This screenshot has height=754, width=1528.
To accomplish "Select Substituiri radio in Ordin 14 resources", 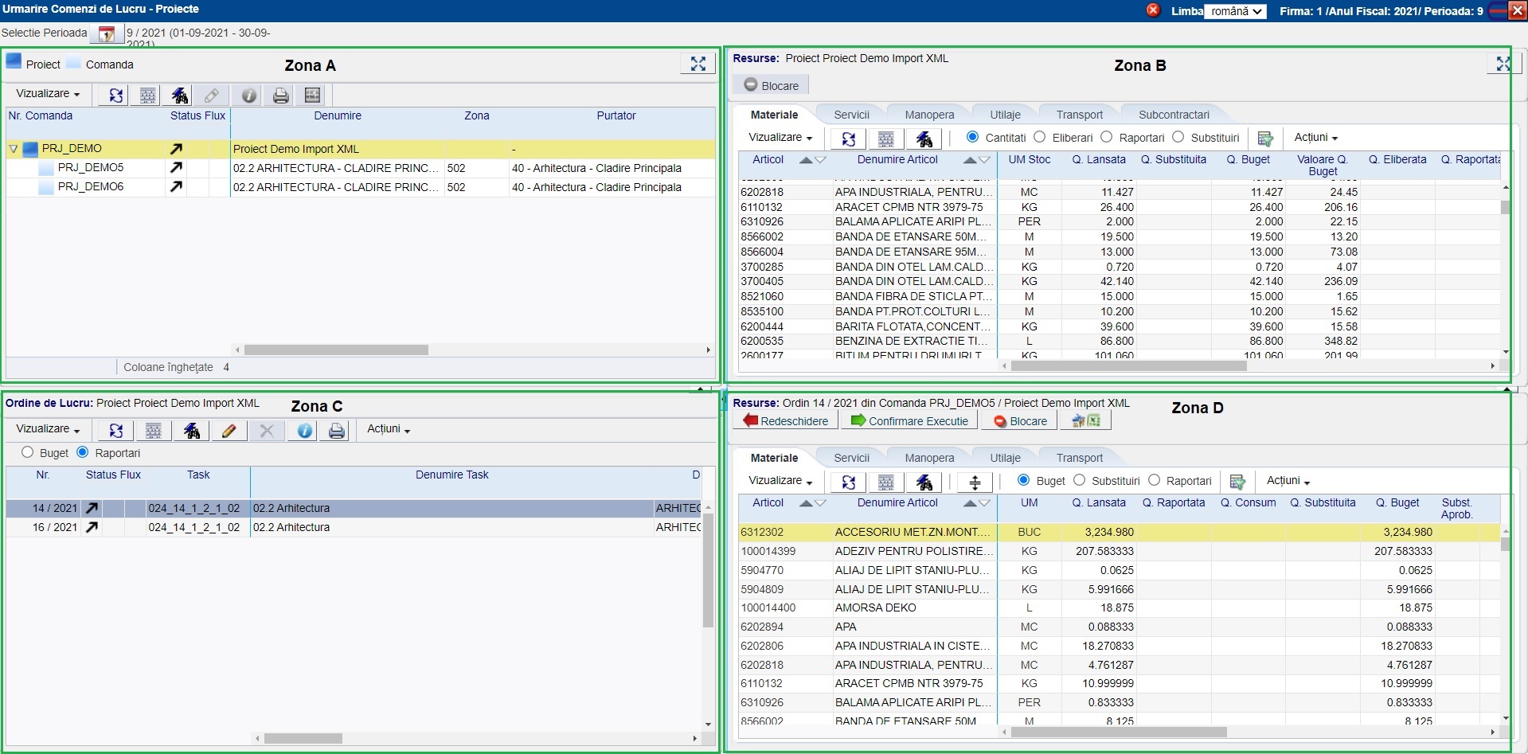I will 1079,480.
